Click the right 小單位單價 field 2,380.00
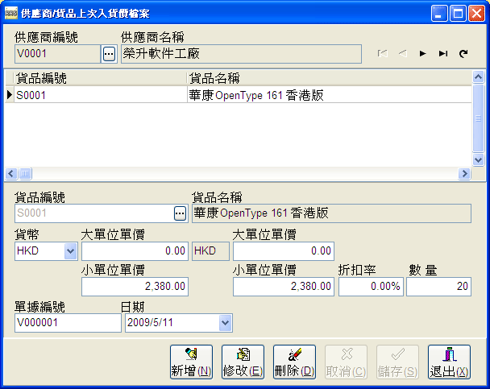 click(284, 286)
